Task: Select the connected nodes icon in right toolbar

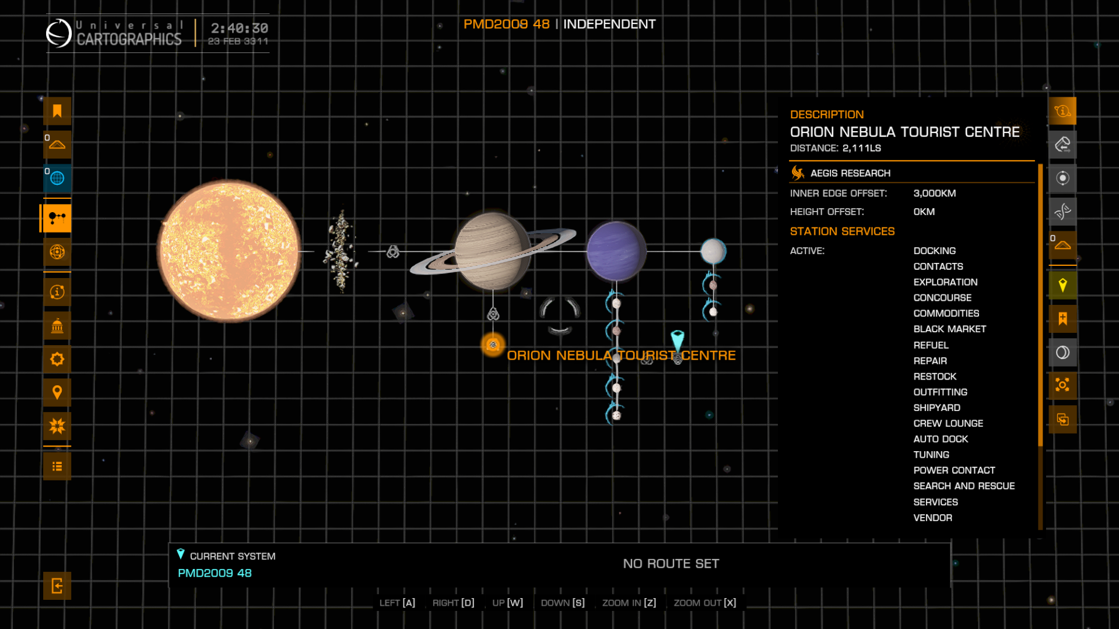Action: [1062, 385]
